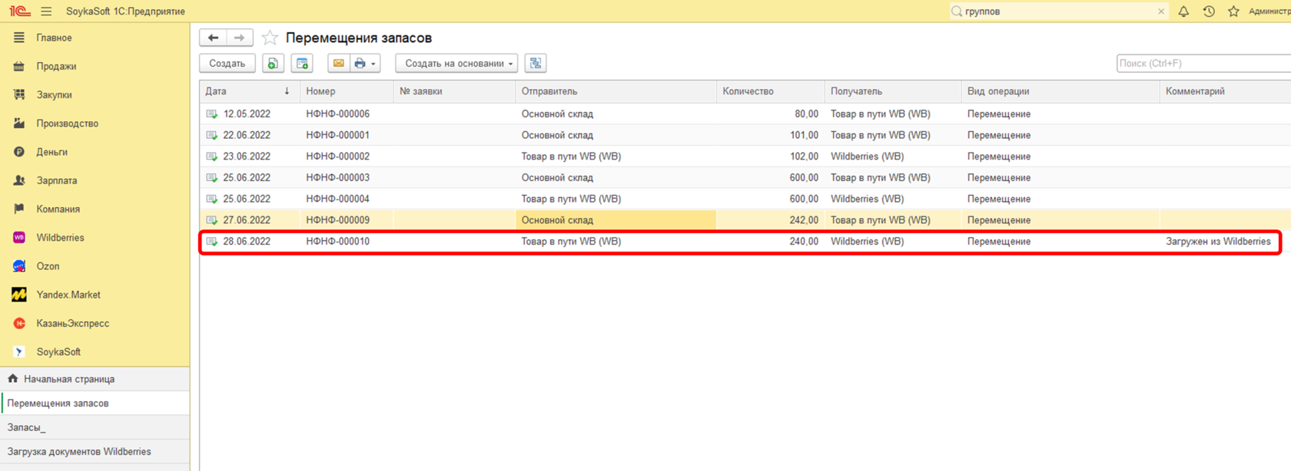The width and height of the screenshot is (1291, 471).
Task: Click the printer icon
Action: [x=360, y=64]
